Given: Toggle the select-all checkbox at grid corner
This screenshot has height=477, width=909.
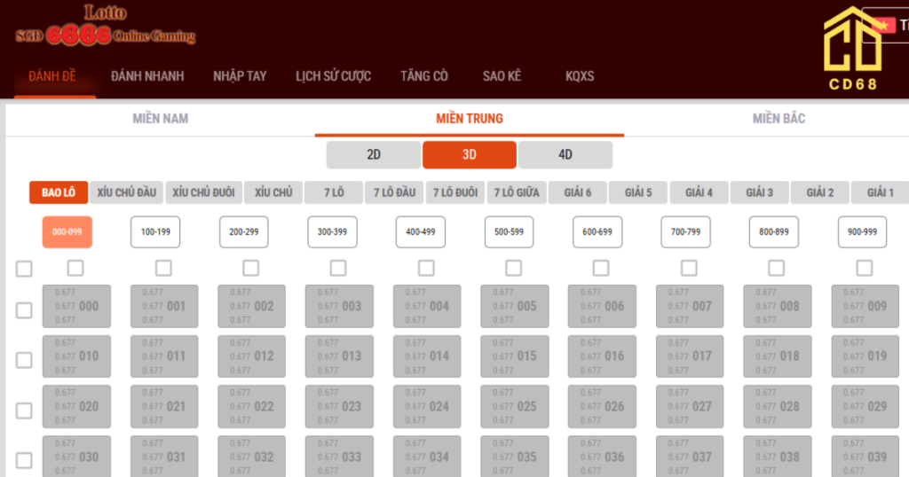Looking at the screenshot, I should (24, 269).
